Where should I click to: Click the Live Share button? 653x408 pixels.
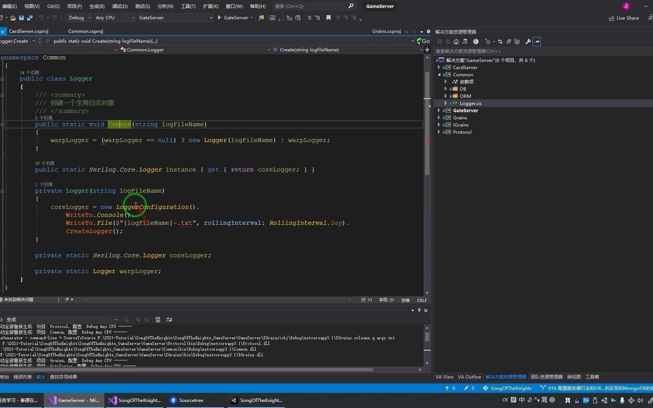[x=624, y=18]
